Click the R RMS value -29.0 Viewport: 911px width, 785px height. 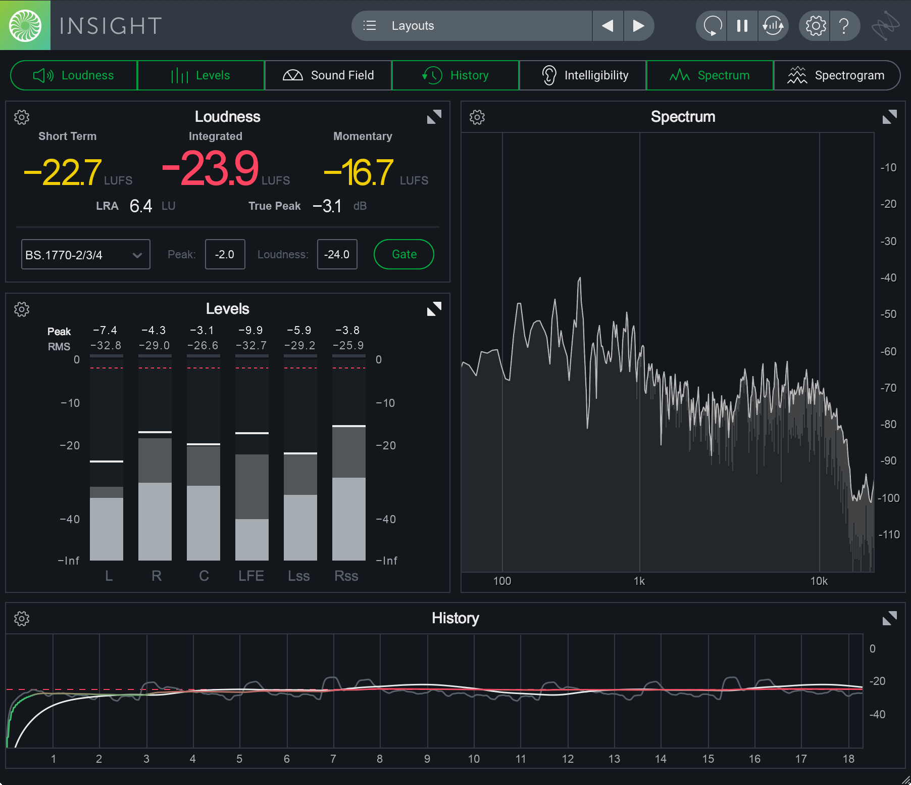click(154, 346)
